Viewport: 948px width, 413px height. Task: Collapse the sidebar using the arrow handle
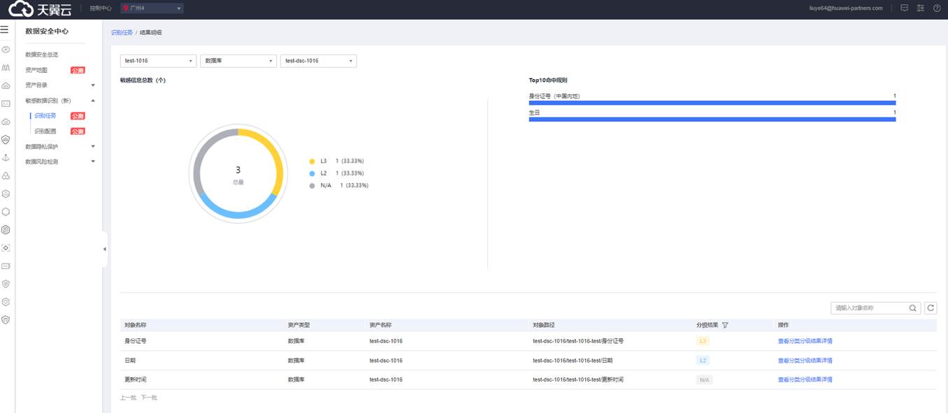pyautogui.click(x=104, y=249)
